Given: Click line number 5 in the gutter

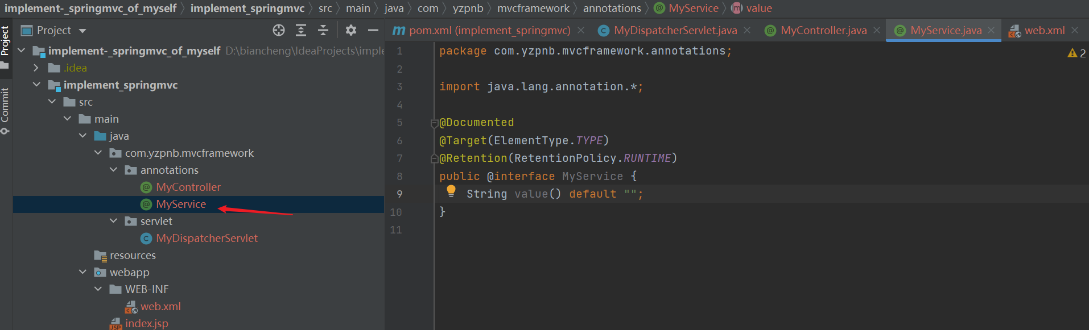Looking at the screenshot, I should (x=399, y=123).
